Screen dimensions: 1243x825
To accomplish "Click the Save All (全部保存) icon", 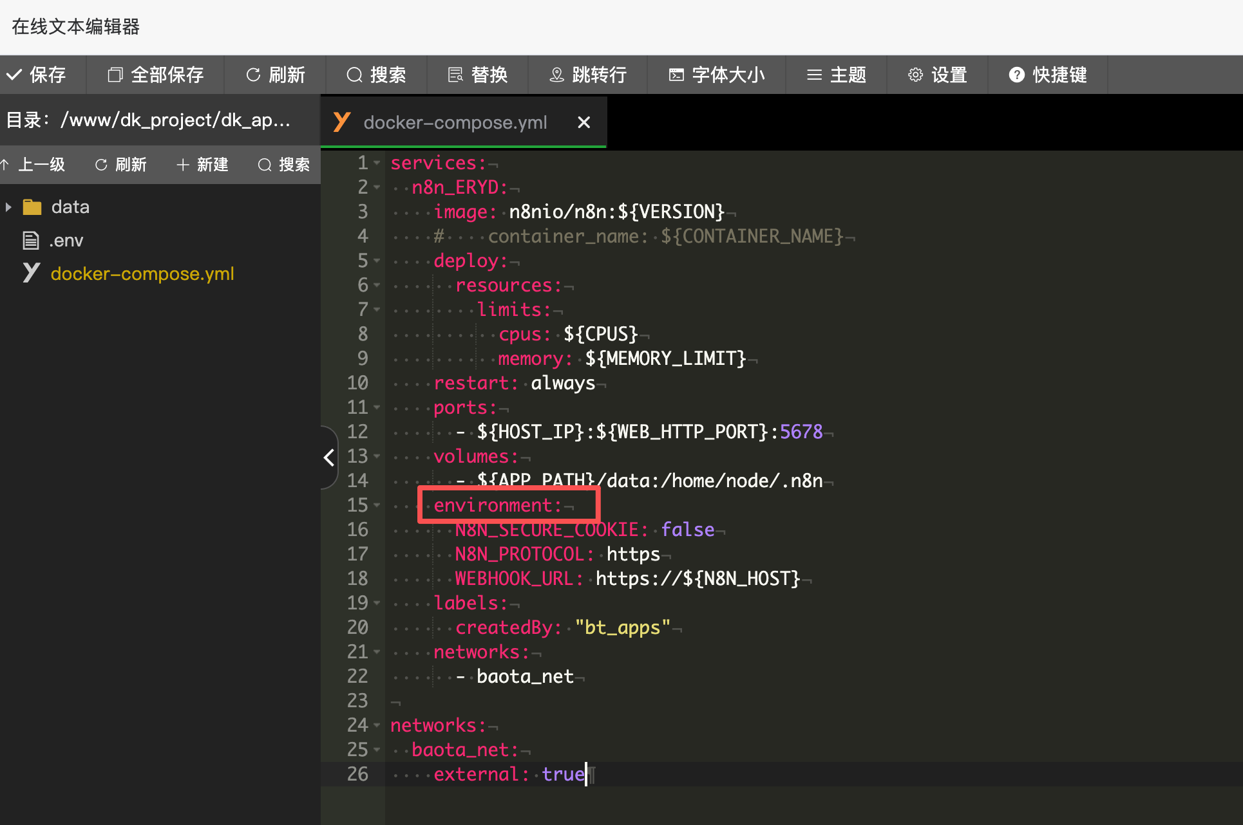I will 115,75.
